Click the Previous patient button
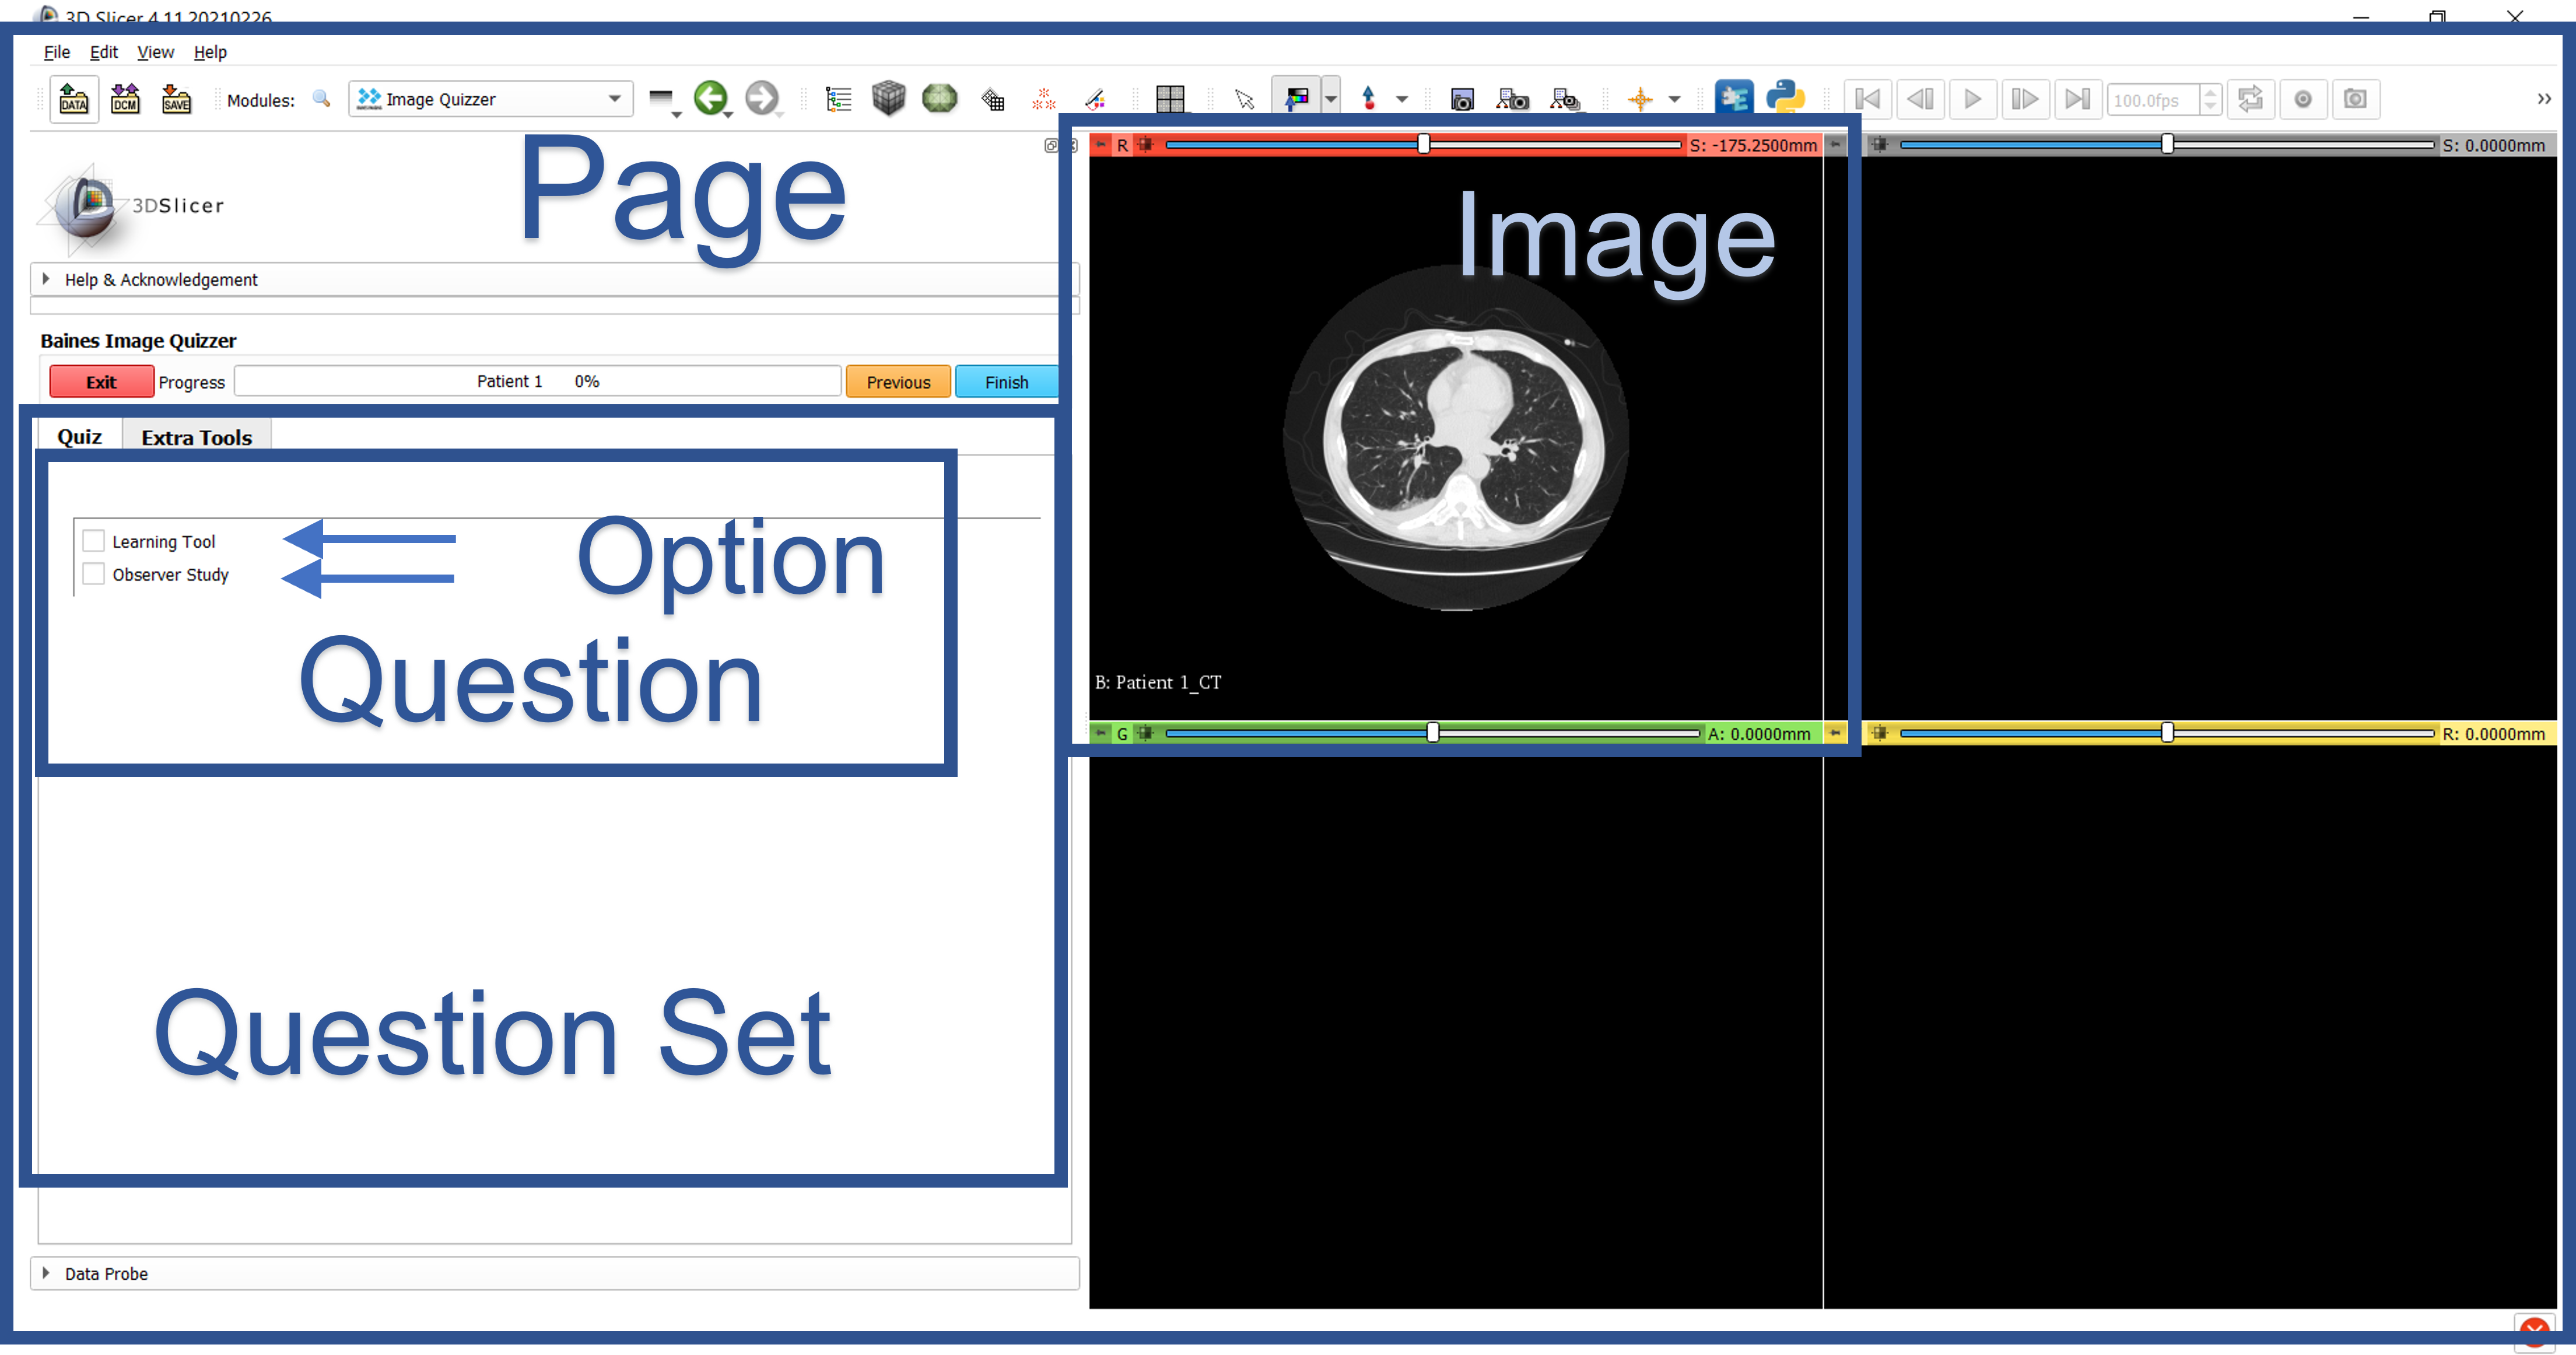The height and width of the screenshot is (1355, 2576). [x=898, y=380]
